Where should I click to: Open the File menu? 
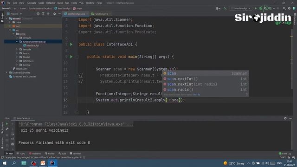[x=8, y=3]
